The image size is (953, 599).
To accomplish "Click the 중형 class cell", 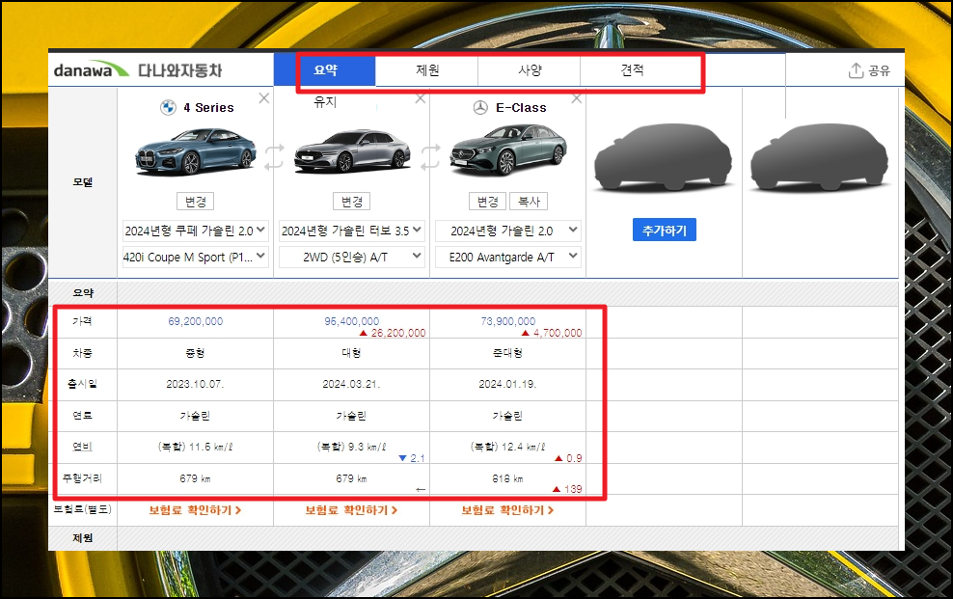I will [195, 353].
